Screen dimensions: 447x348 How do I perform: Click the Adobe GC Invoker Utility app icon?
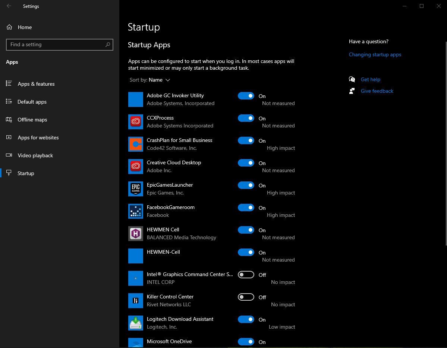135,99
